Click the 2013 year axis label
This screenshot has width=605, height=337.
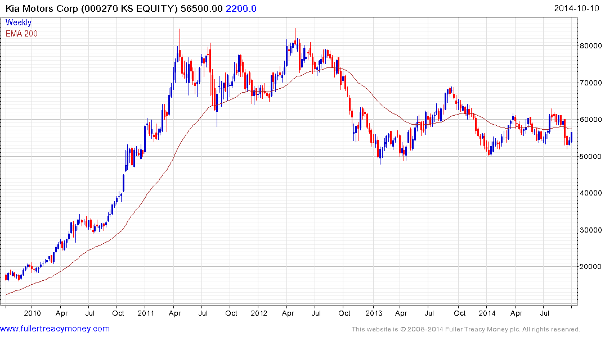click(x=374, y=313)
